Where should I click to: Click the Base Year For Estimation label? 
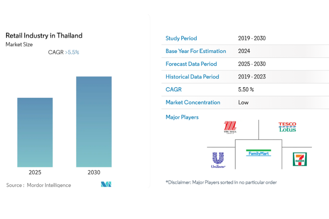(x=196, y=51)
